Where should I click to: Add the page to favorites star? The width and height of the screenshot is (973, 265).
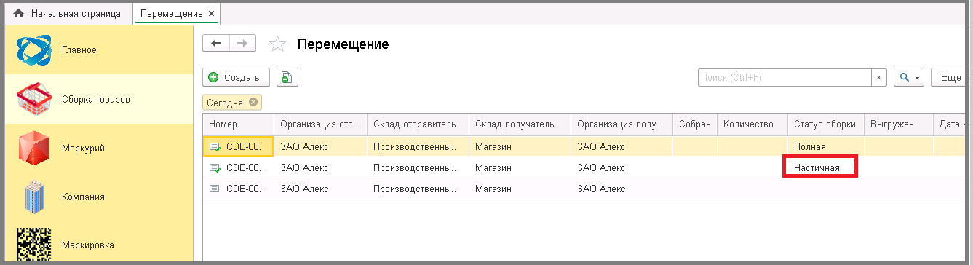[277, 44]
